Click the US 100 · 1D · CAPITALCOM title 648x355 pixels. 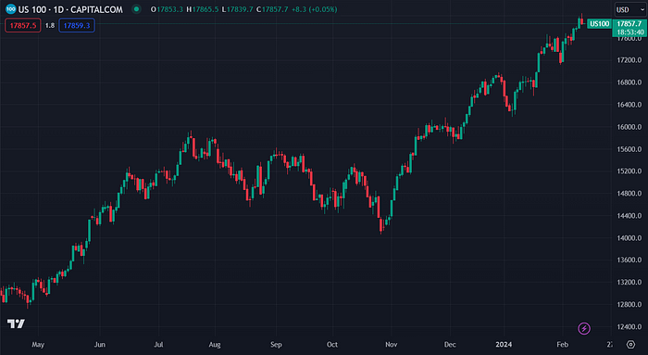tap(70, 9)
